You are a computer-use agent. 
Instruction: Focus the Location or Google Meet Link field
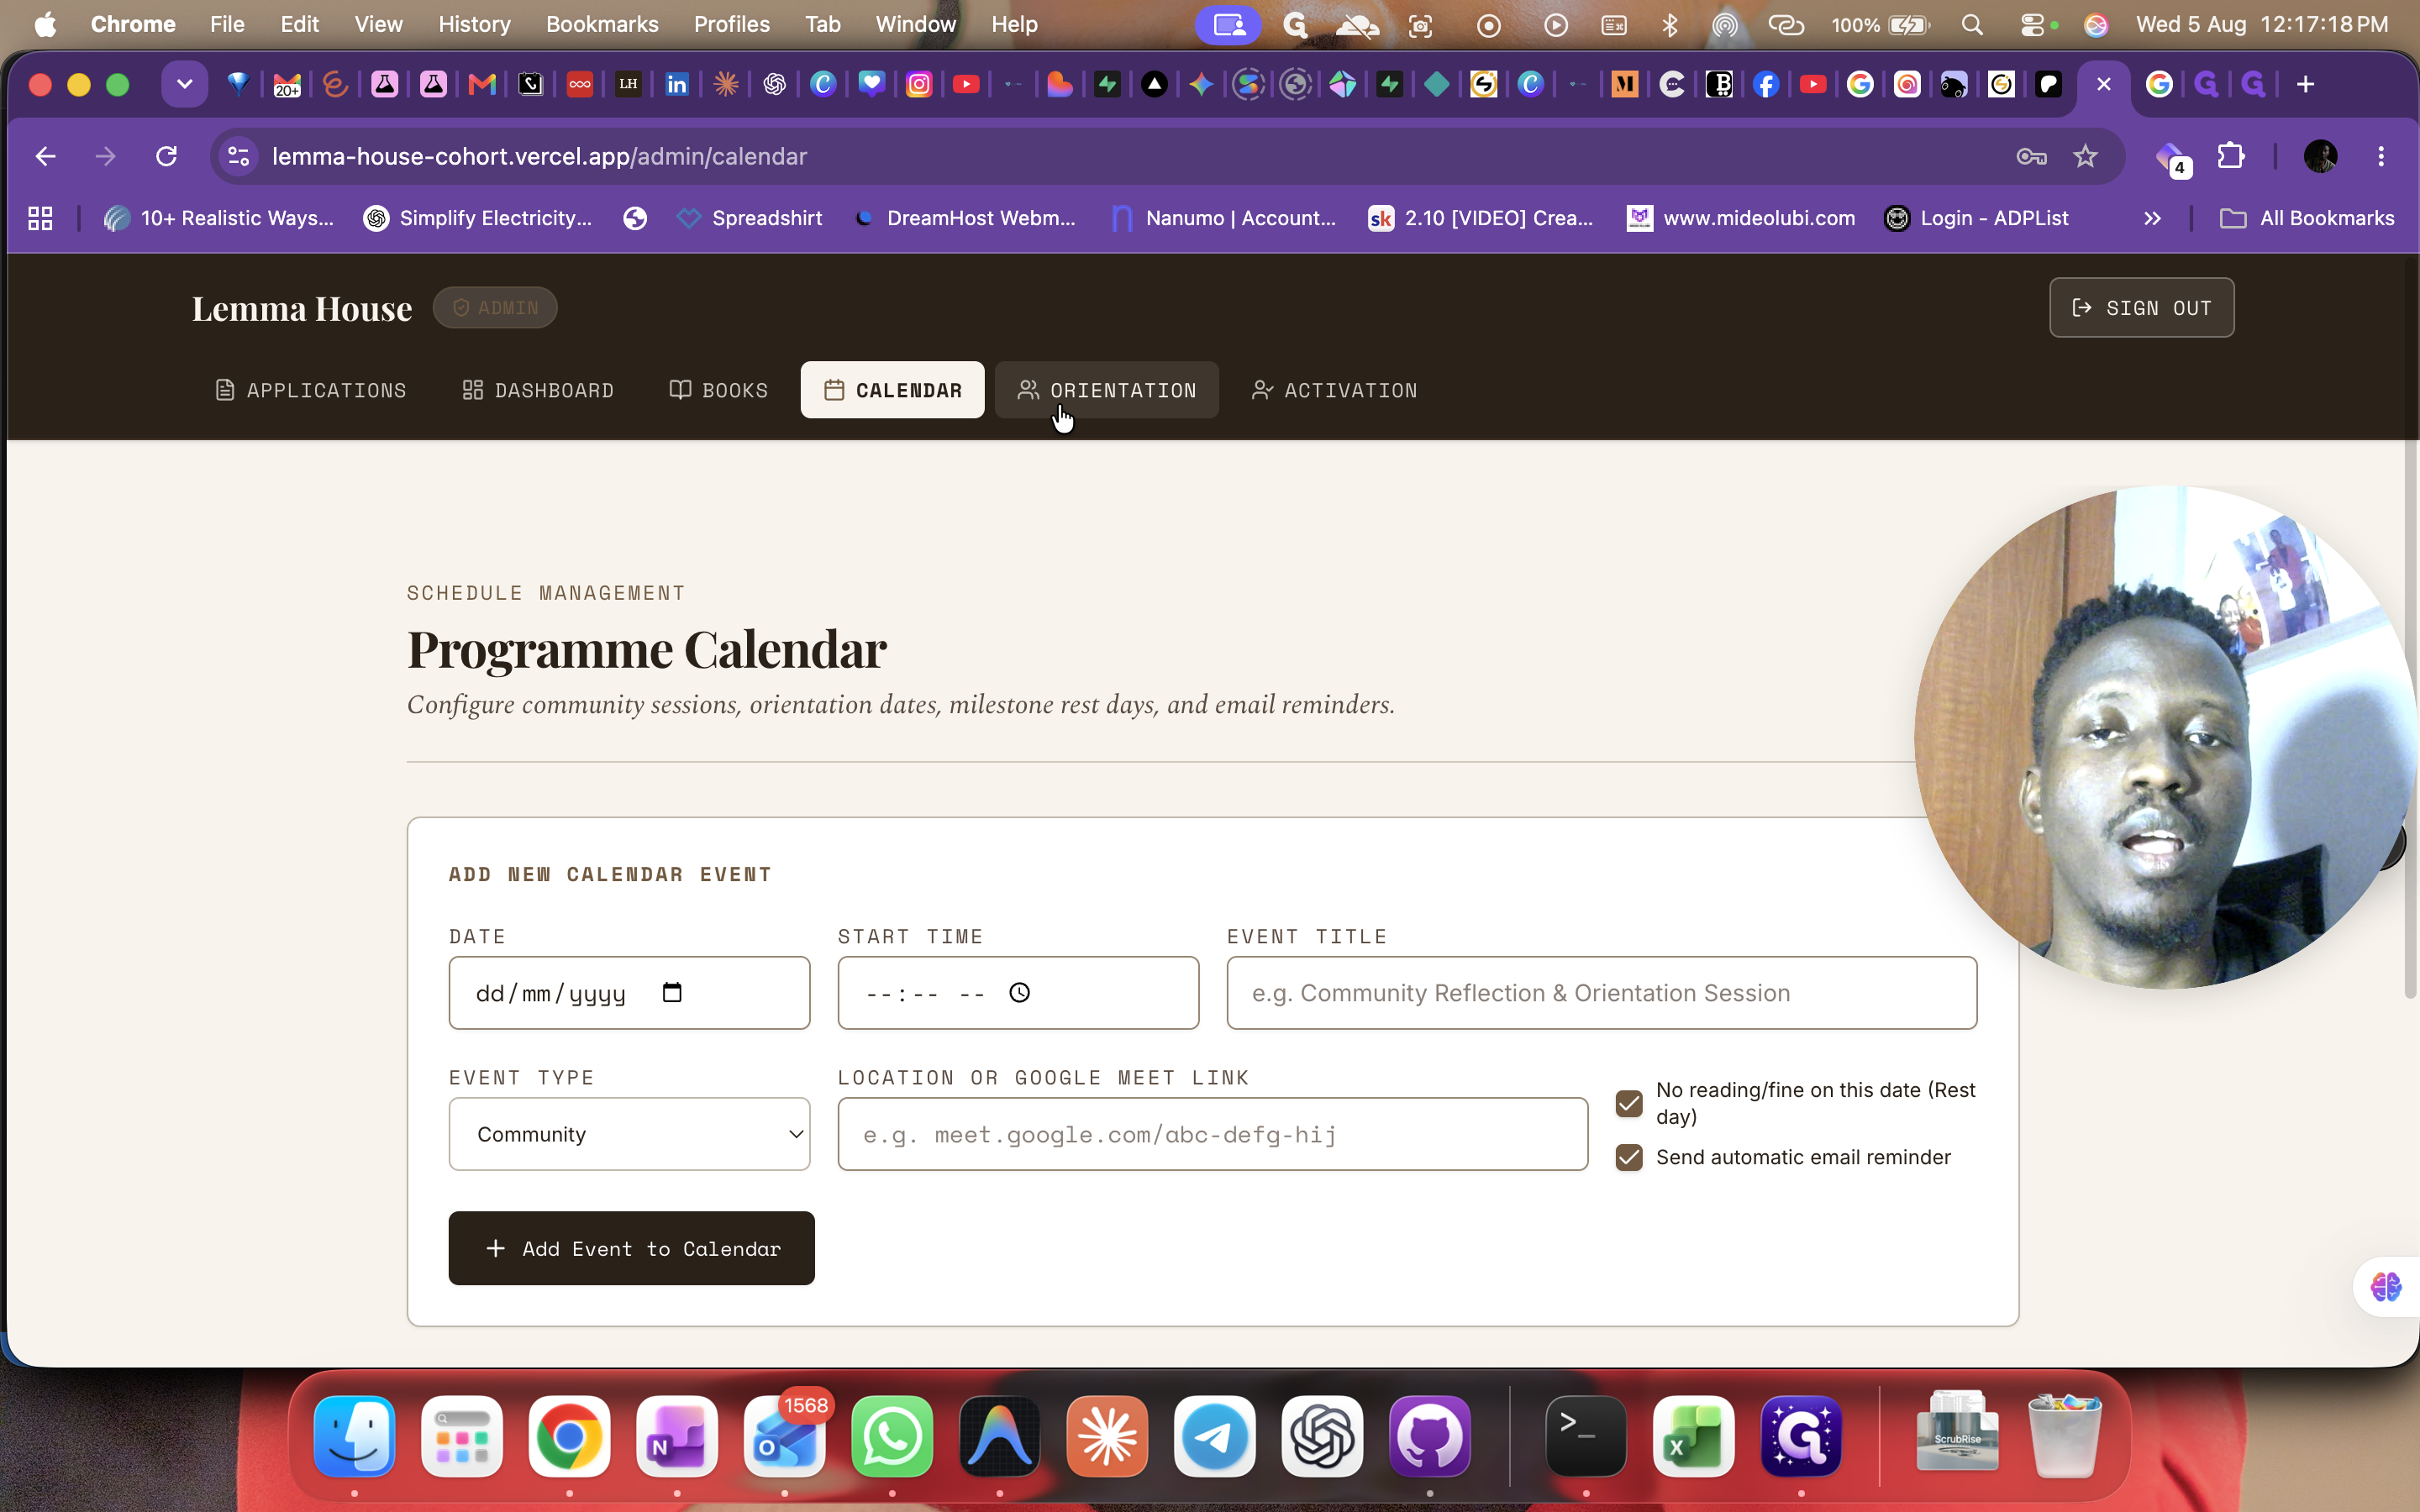(1213, 1134)
